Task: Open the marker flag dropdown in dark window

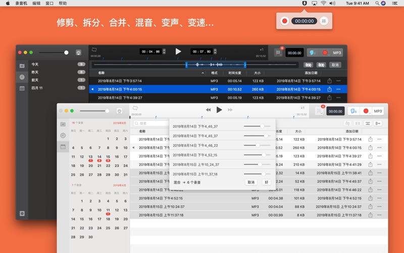Action: [278, 53]
